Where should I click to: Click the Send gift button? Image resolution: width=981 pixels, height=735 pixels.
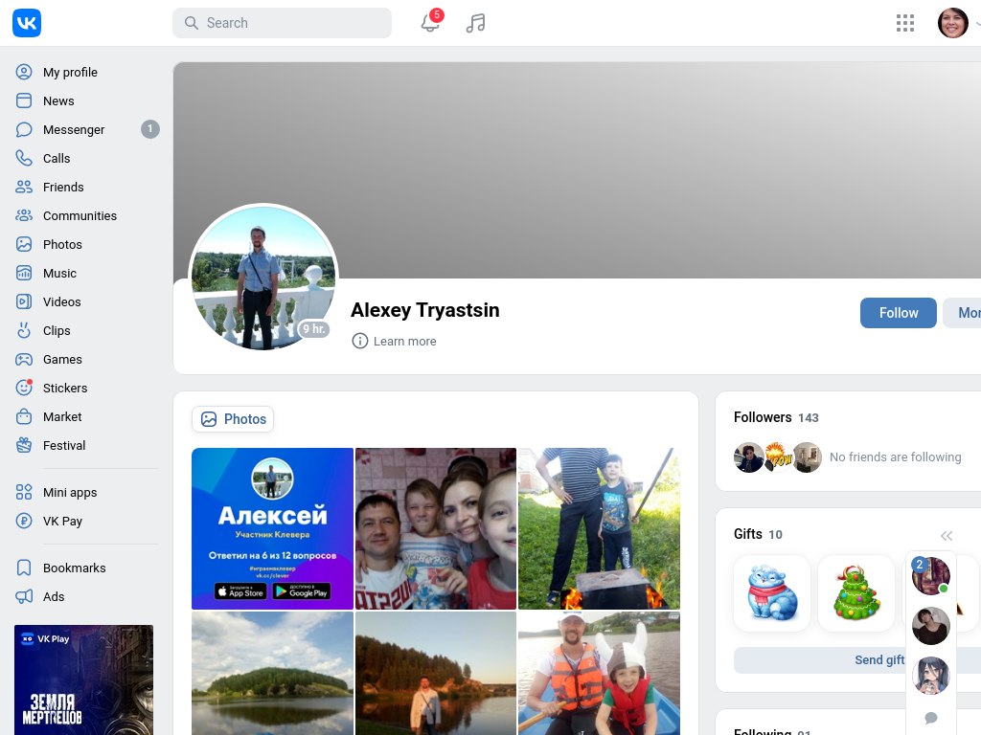coord(878,660)
